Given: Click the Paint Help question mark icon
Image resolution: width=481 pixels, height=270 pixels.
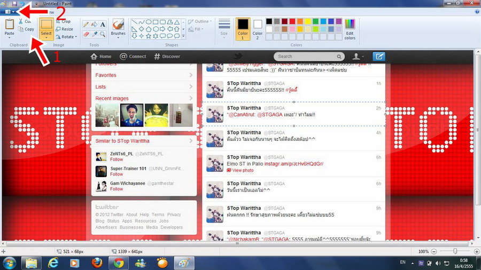Looking at the screenshot, I should 477,12.
